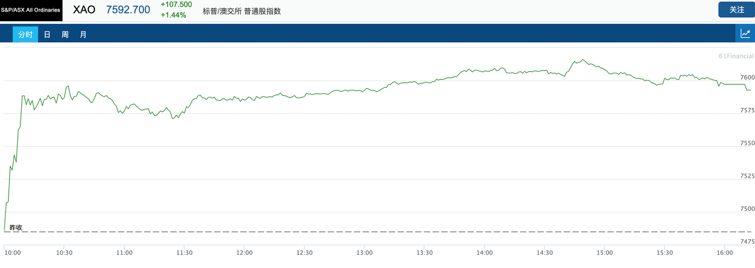Click the +107.500 change value
This screenshot has height=268, width=755.
point(176,4)
